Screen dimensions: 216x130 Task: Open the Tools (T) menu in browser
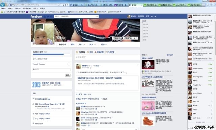35,8
